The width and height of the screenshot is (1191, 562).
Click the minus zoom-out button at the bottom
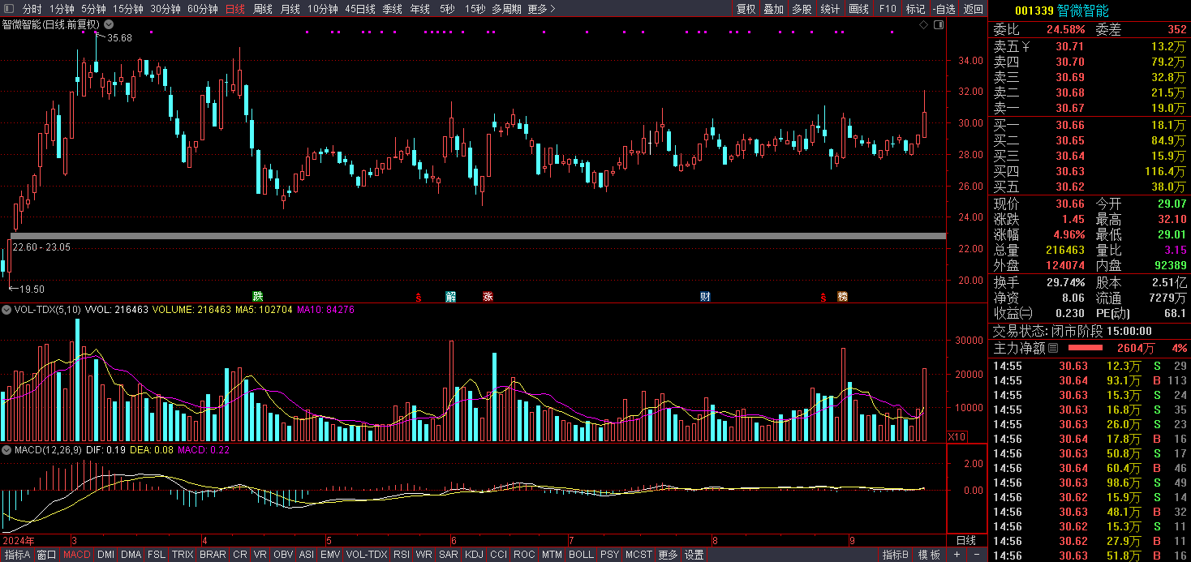976,555
